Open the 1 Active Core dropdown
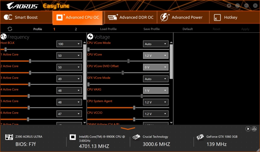This screenshot has width=260, height=152. (69, 56)
